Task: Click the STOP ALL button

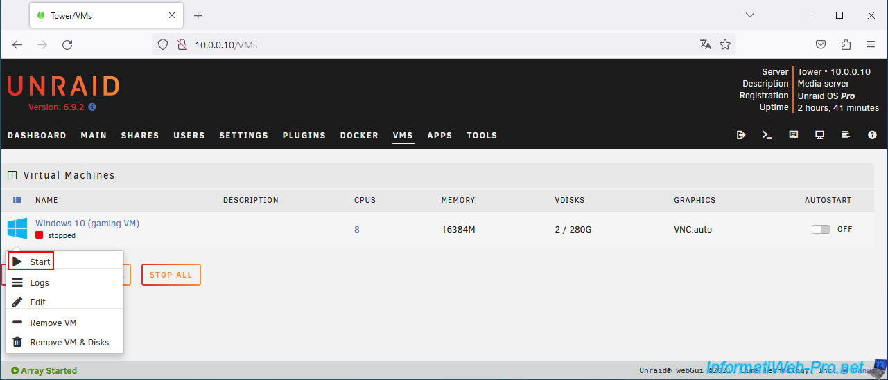Action: (171, 275)
